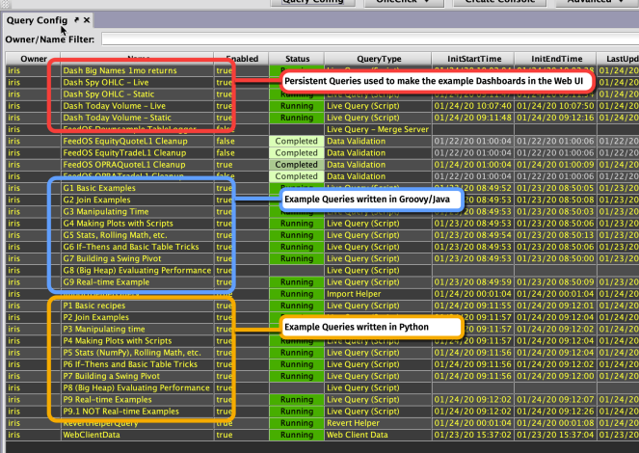This screenshot has width=639, height=453.
Task: Click init end time 01/24/20 09:12:26
Action: point(556,413)
